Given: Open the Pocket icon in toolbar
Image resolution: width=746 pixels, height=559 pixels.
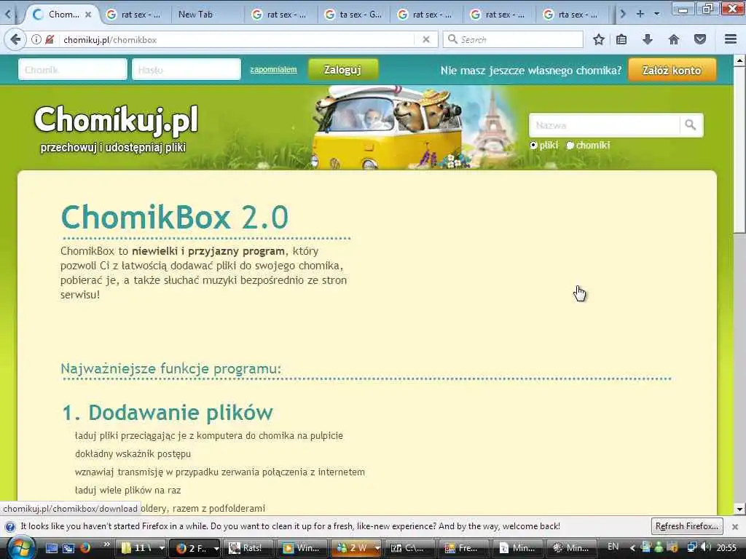Looking at the screenshot, I should point(700,39).
